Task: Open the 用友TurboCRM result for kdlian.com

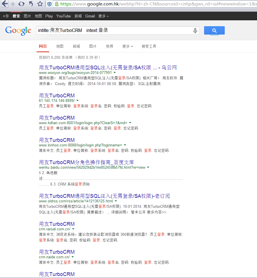Action: 57,118
